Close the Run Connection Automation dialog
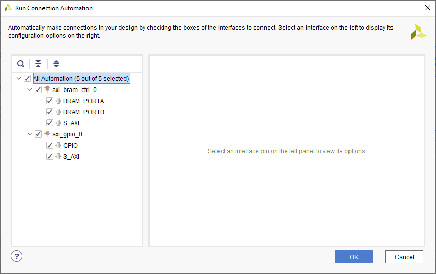Screen dimensions: 436x274 click(x=427, y=8)
